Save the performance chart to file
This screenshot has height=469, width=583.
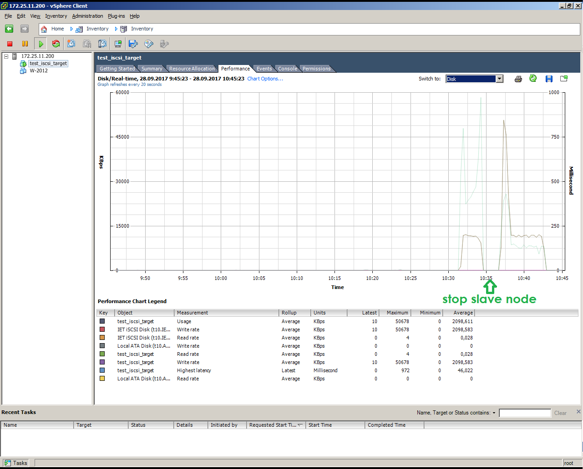click(548, 79)
